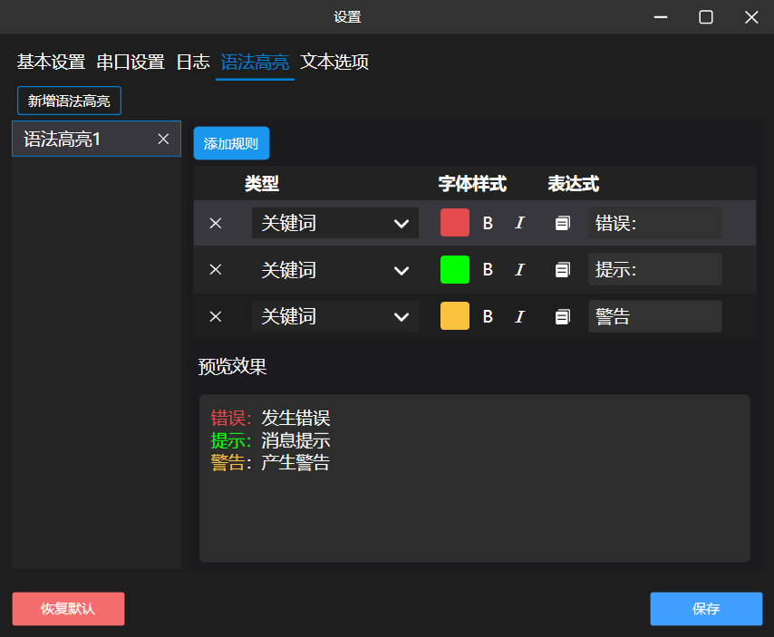Click the copy icon beside 警告 expression

pyautogui.click(x=562, y=316)
